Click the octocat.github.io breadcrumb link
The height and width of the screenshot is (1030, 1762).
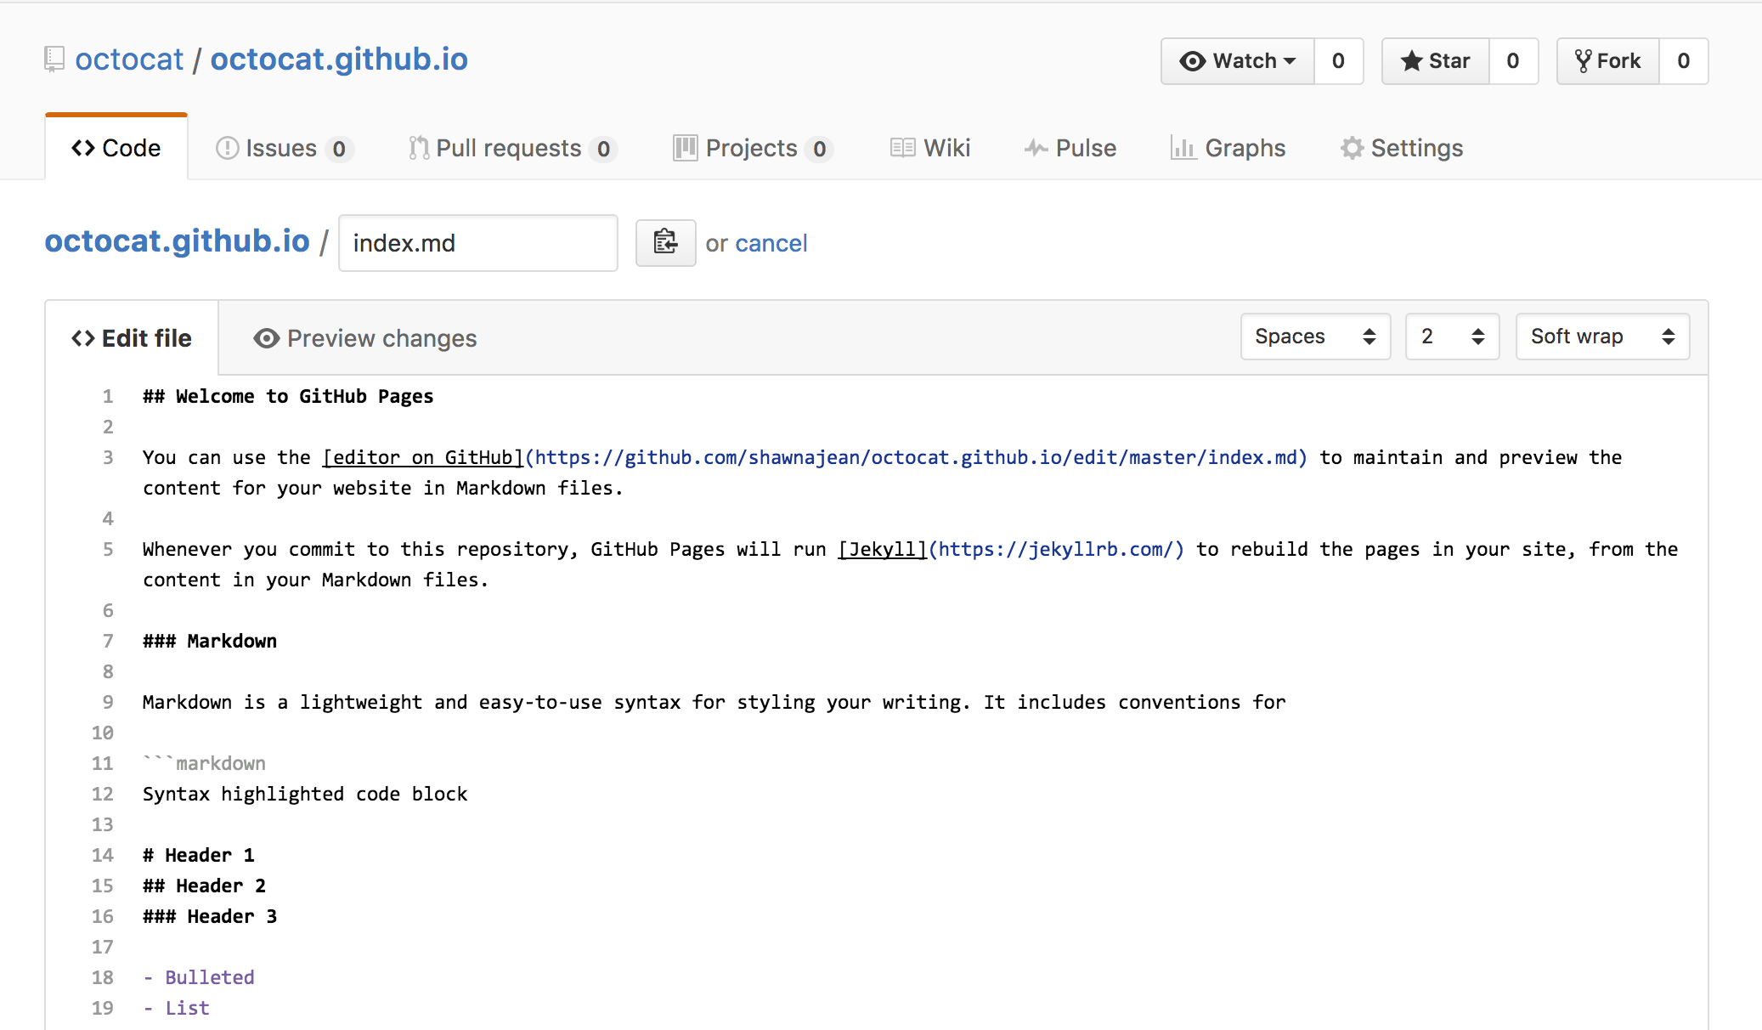177,241
